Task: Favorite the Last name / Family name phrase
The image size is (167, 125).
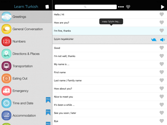Action: [x=162, y=80]
